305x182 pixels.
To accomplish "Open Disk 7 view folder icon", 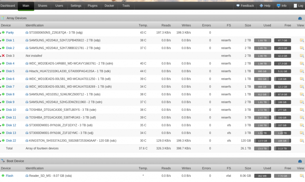I will click(x=302, y=86).
